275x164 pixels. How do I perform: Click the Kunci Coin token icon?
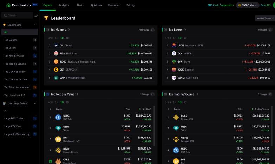pos(174,78)
